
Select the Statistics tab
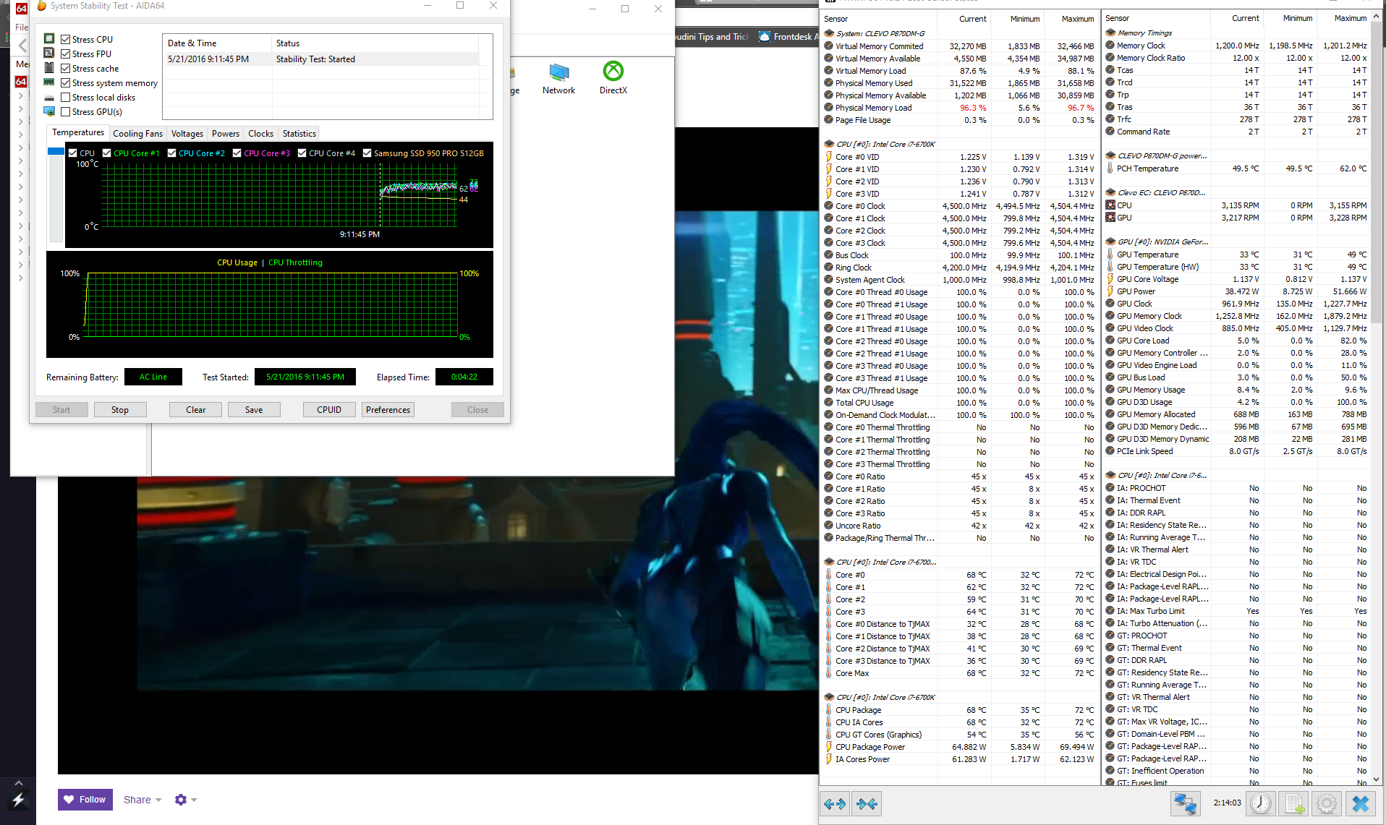(x=299, y=134)
